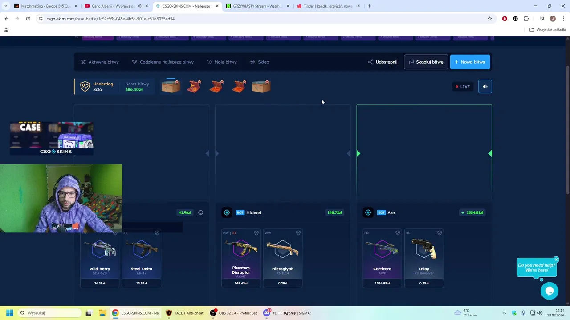Click shield icon on Hieroglyph card
Image resolution: width=570 pixels, height=320 pixels.
point(298,233)
